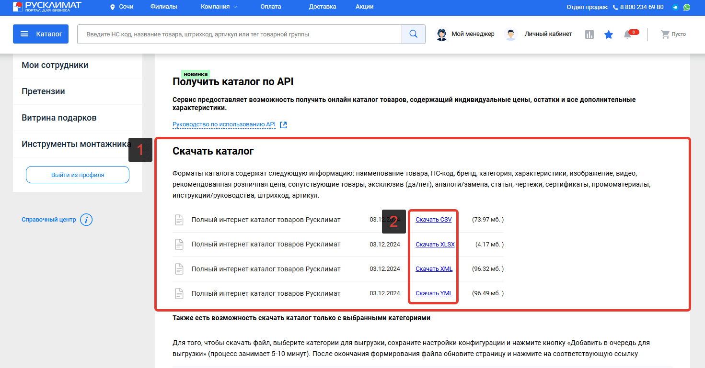Open the comparison chart icon

(x=589, y=34)
